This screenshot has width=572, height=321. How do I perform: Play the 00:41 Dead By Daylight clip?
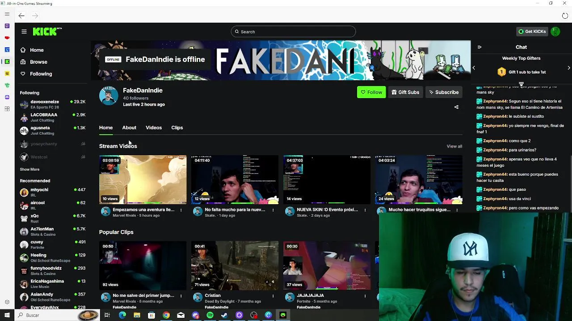coord(235,266)
